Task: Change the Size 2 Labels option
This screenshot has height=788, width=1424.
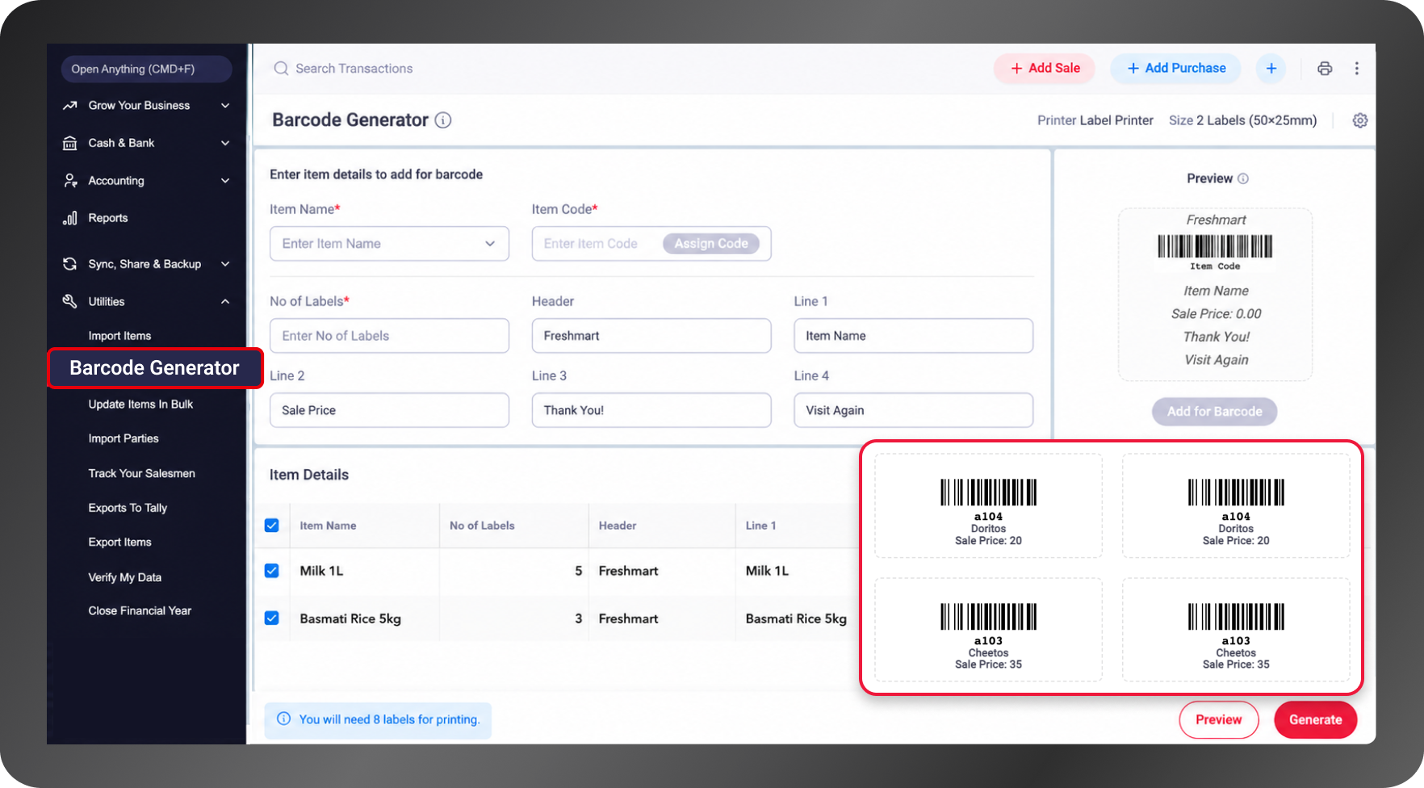Action: tap(1243, 120)
